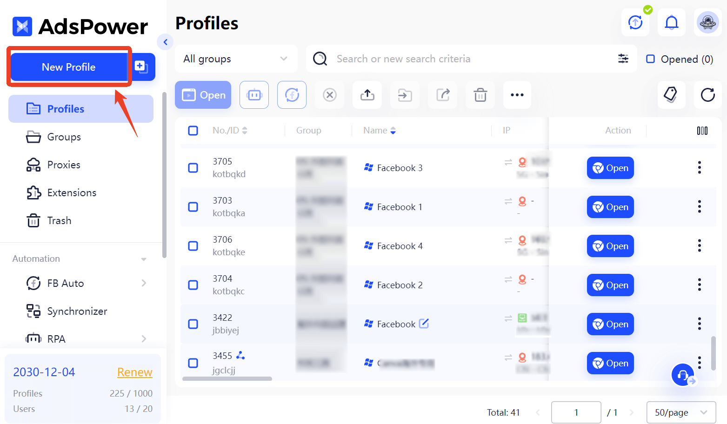The image size is (727, 424).
Task: Click the delete trash toolbar icon
Action: (x=480, y=95)
